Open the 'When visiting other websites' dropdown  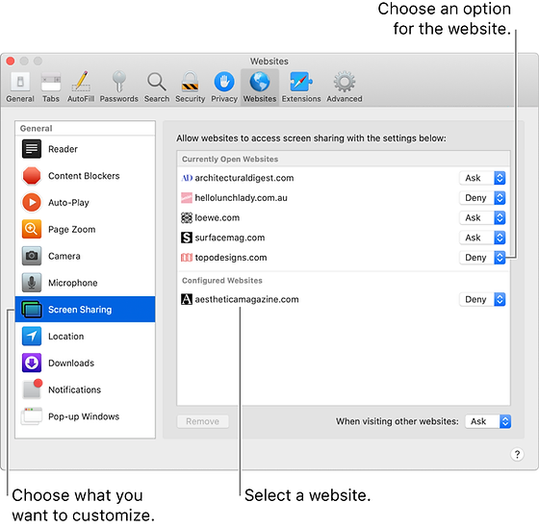tap(488, 421)
